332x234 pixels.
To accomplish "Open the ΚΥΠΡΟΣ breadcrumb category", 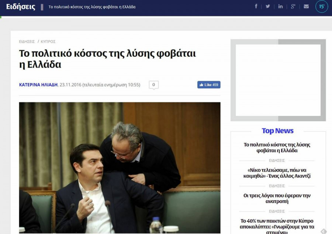I will [48, 42].
